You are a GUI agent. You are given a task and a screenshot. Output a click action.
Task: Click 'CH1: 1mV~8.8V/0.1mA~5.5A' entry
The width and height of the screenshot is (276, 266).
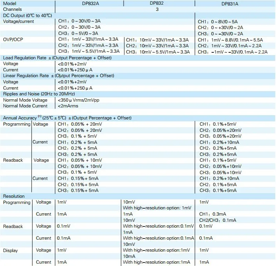coord(230,40)
